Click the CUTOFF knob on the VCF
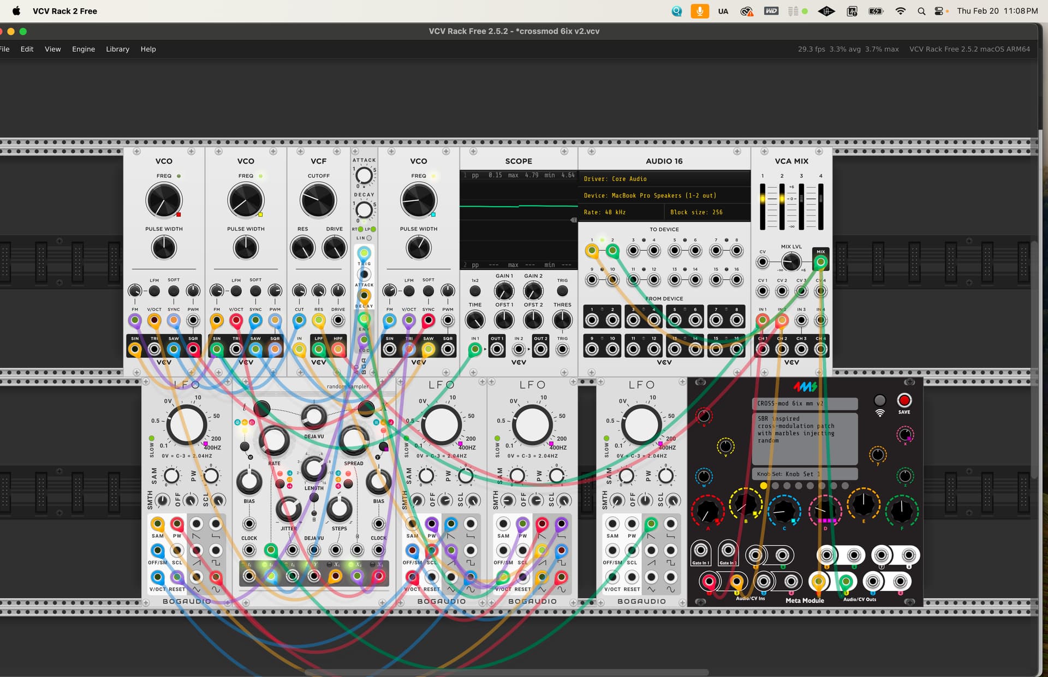The height and width of the screenshot is (677, 1048). (318, 200)
